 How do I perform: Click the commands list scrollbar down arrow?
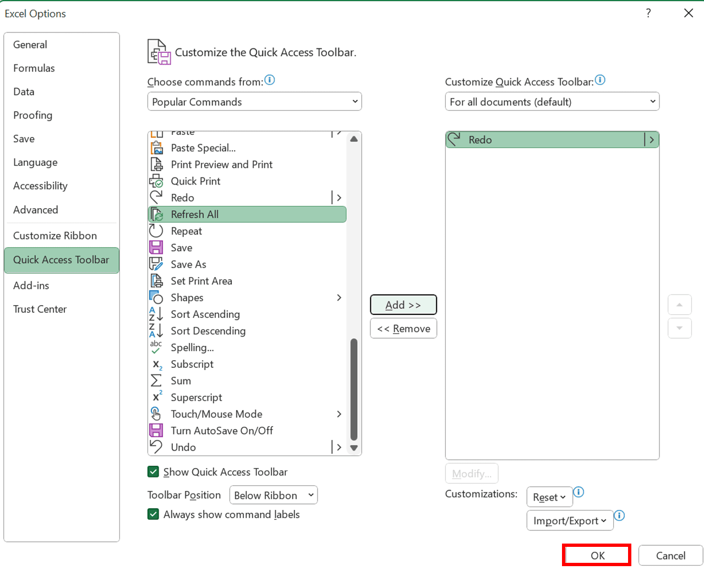354,448
